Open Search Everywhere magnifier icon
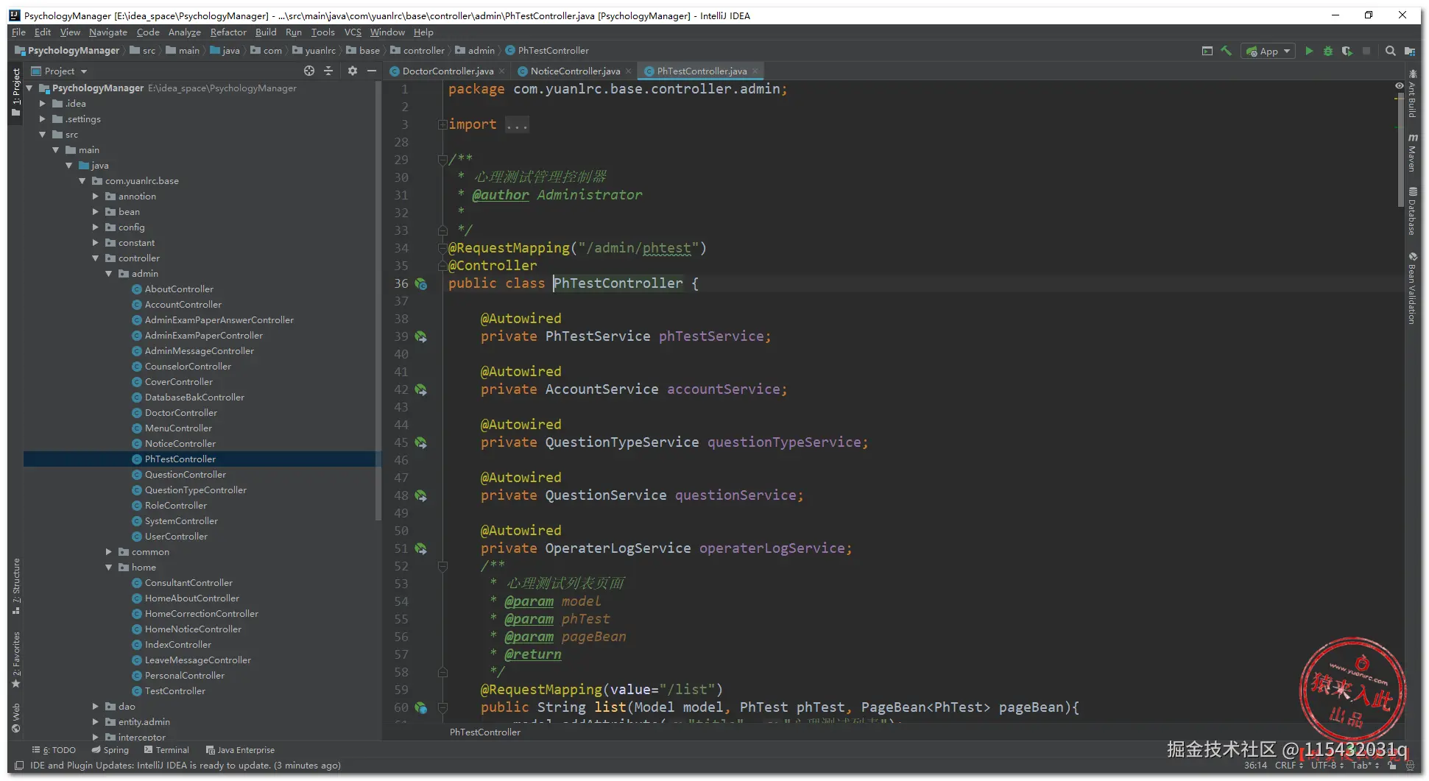The height and width of the screenshot is (781, 1429). [1390, 51]
